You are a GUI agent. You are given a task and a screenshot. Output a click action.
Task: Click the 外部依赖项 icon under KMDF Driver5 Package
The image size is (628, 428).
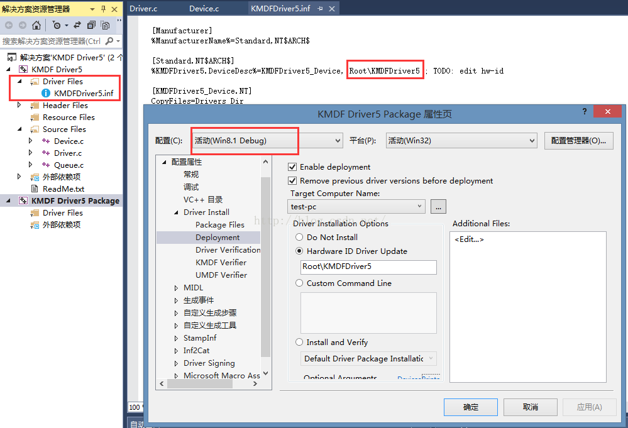click(35, 224)
